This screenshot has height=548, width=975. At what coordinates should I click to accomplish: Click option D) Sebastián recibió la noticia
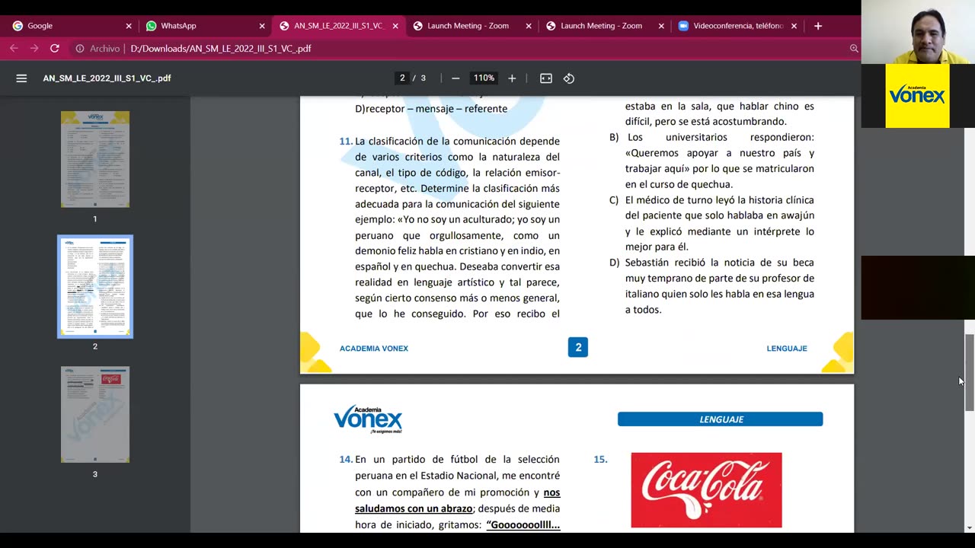(x=711, y=286)
